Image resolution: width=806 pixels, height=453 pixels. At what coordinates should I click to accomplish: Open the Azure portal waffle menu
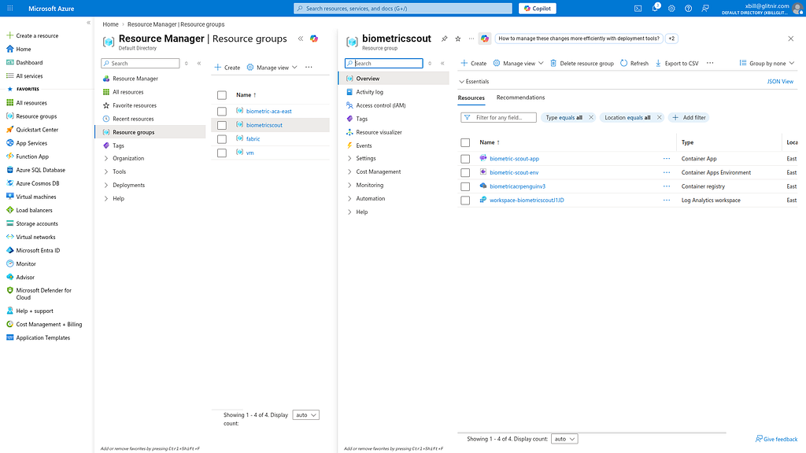coord(9,8)
